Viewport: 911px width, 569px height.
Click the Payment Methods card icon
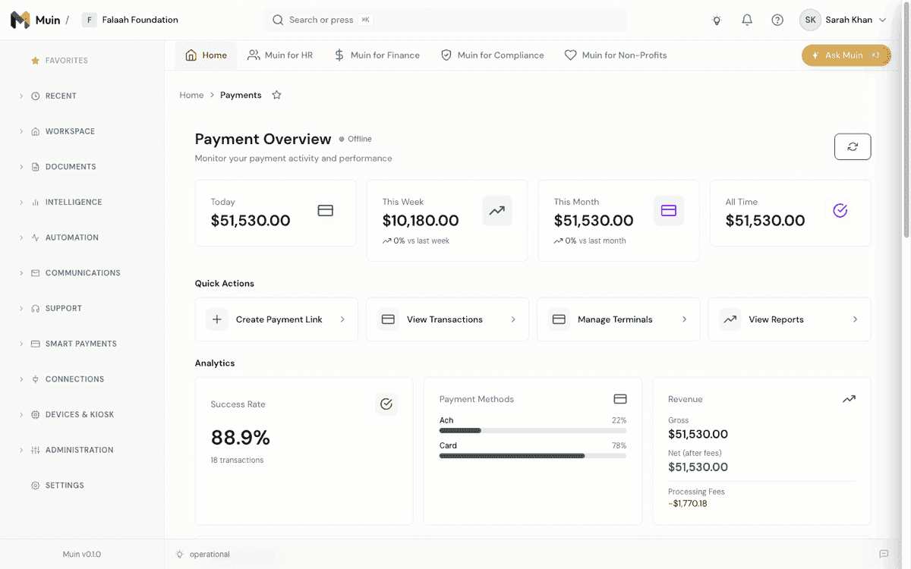pos(619,399)
